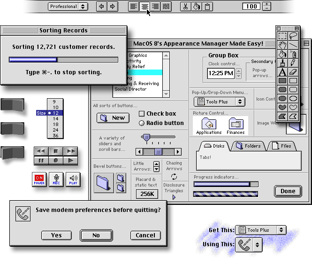
Task: Click Yes in save modem dialog
Action: point(56,235)
